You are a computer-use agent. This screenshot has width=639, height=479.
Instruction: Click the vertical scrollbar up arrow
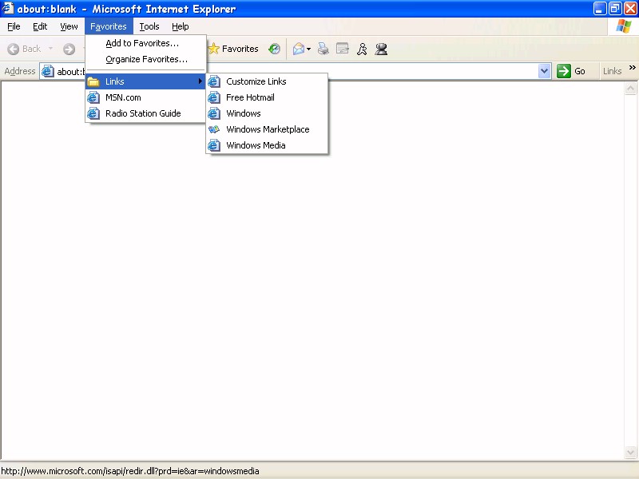[x=630, y=89]
